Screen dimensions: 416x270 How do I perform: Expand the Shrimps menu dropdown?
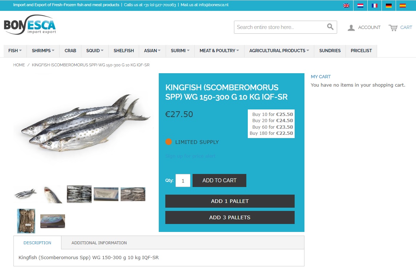pos(43,51)
